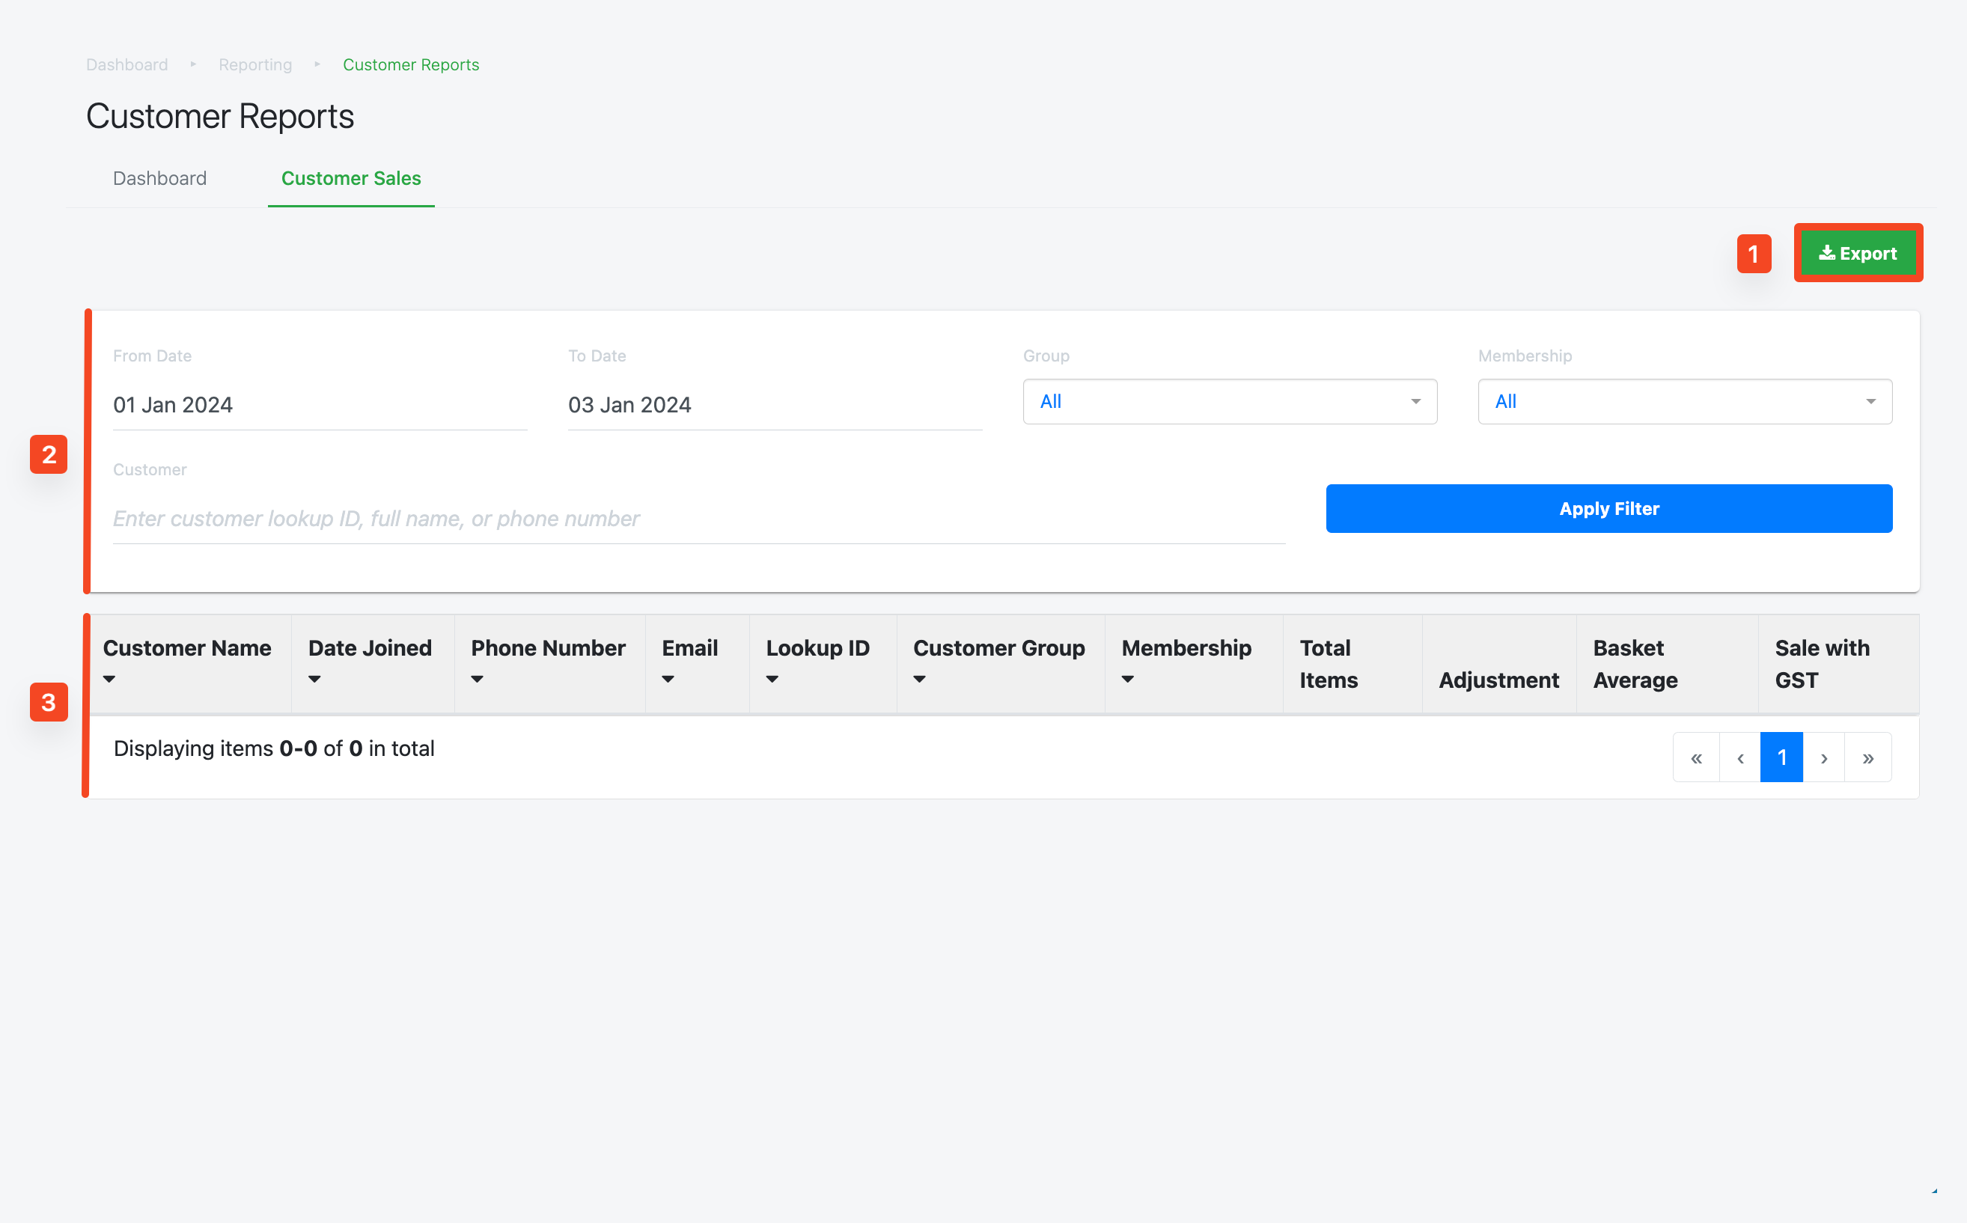Switch to the Dashboard tab
This screenshot has width=1967, height=1223.
click(x=160, y=178)
